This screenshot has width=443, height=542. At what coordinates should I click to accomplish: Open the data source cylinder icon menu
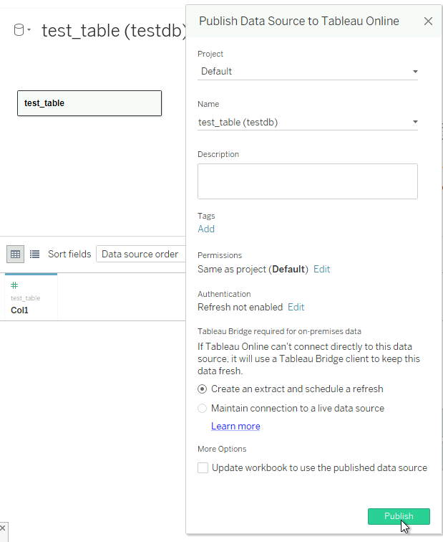19,29
